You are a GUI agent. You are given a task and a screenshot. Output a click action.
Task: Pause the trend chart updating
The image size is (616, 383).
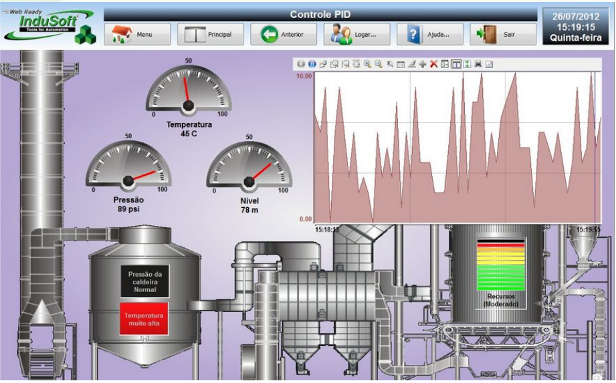point(312,64)
